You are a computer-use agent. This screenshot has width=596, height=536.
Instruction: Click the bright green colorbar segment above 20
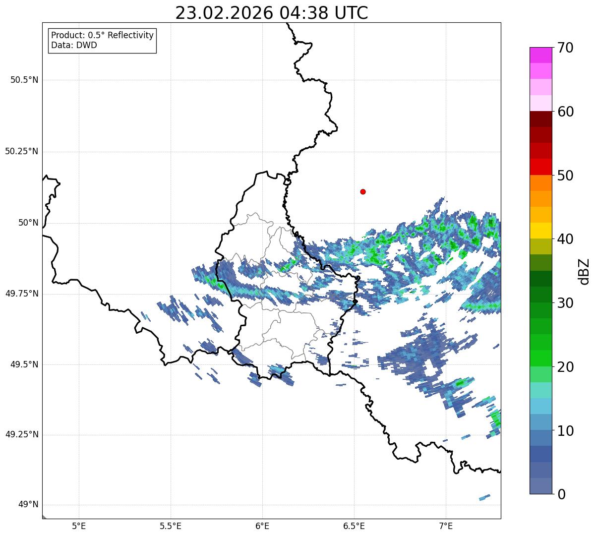click(540, 358)
